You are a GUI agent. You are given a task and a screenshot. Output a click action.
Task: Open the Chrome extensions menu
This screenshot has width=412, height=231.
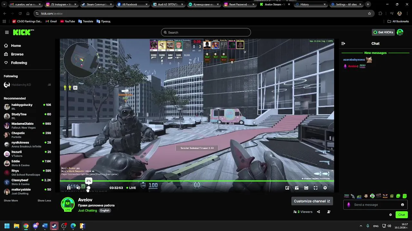380,13
